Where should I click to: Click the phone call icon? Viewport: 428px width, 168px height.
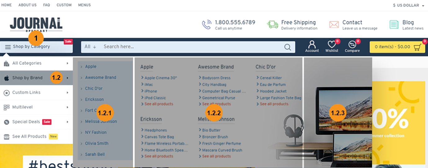(207, 25)
